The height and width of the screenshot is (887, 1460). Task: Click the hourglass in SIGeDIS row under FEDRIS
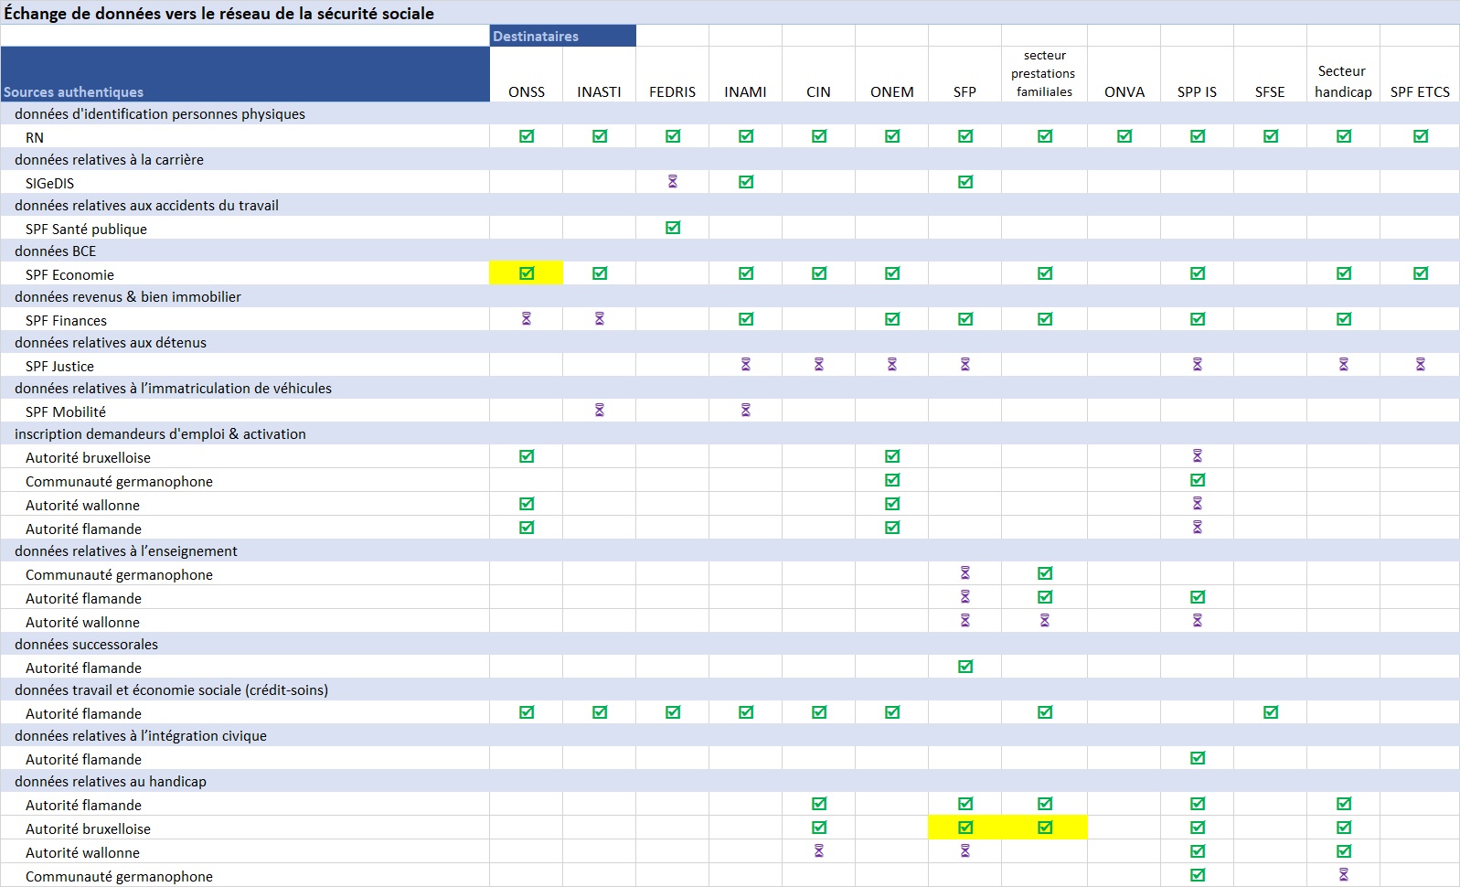[x=672, y=182]
